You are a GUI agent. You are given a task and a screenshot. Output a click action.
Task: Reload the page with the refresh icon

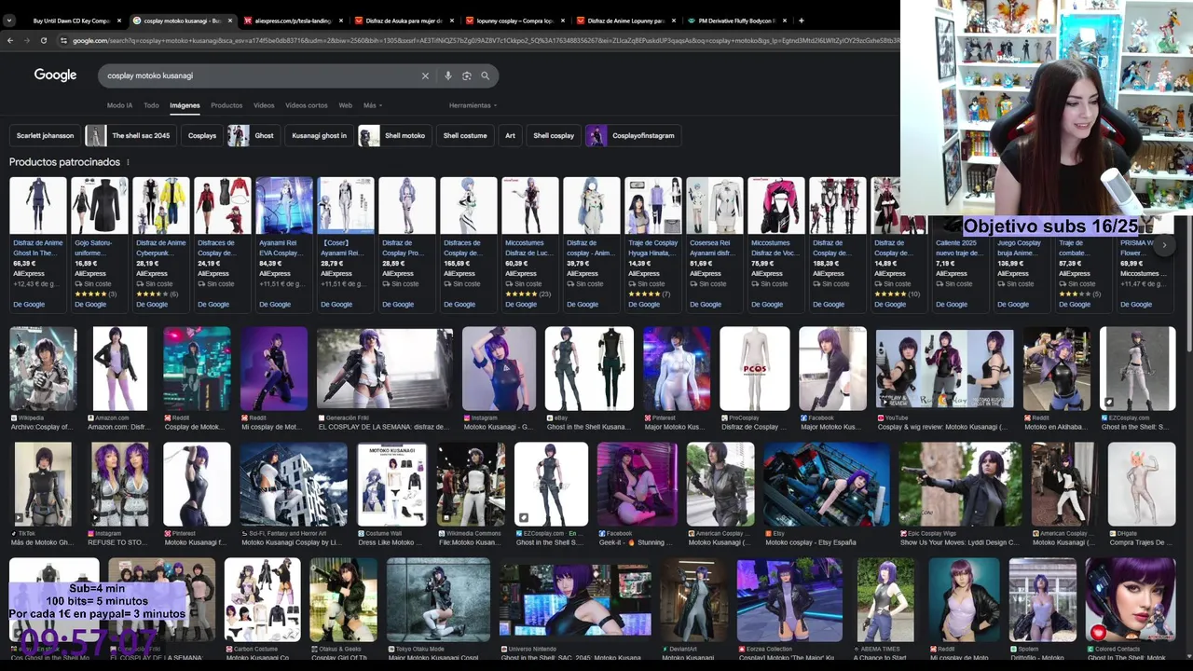(43, 40)
